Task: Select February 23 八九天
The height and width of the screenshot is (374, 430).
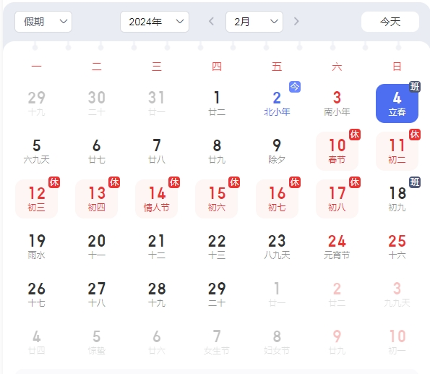Action: click(277, 247)
